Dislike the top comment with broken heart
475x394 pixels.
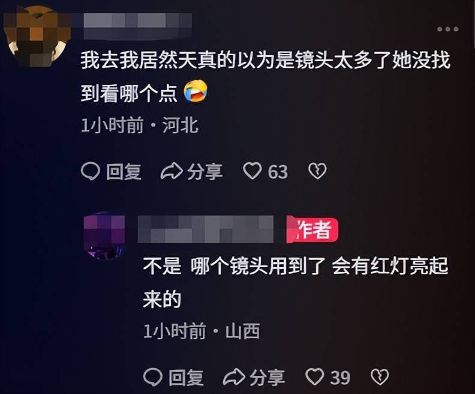click(x=317, y=171)
